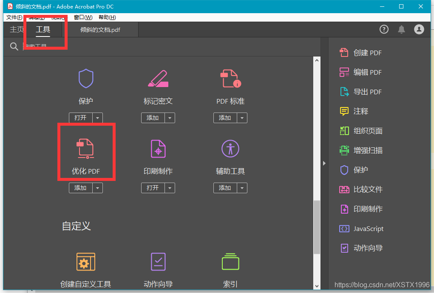Open the 窗口(W) menu
434x293 pixels.
[x=83, y=17]
